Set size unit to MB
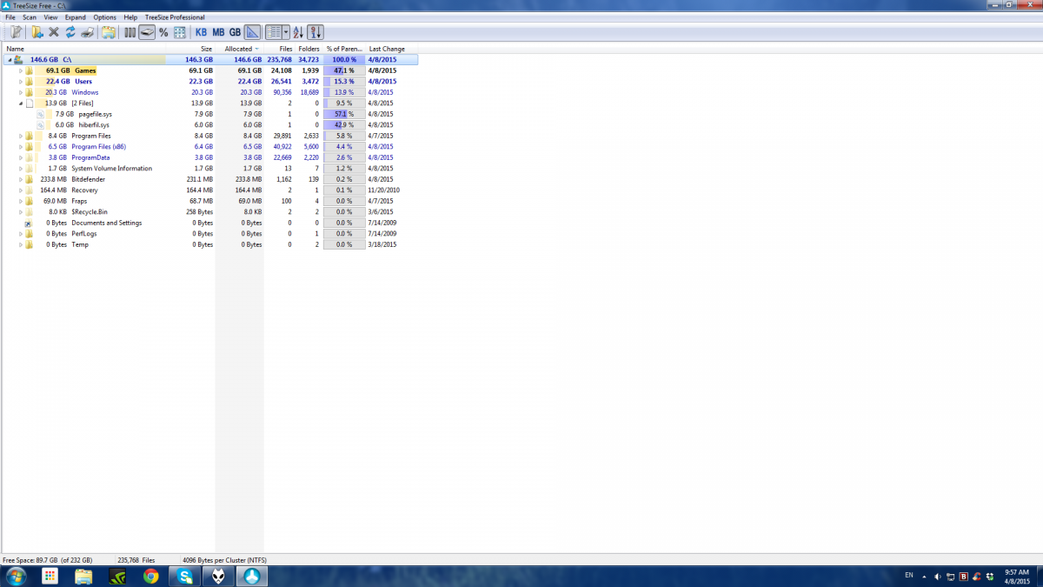Image resolution: width=1043 pixels, height=587 pixels. pyautogui.click(x=218, y=32)
